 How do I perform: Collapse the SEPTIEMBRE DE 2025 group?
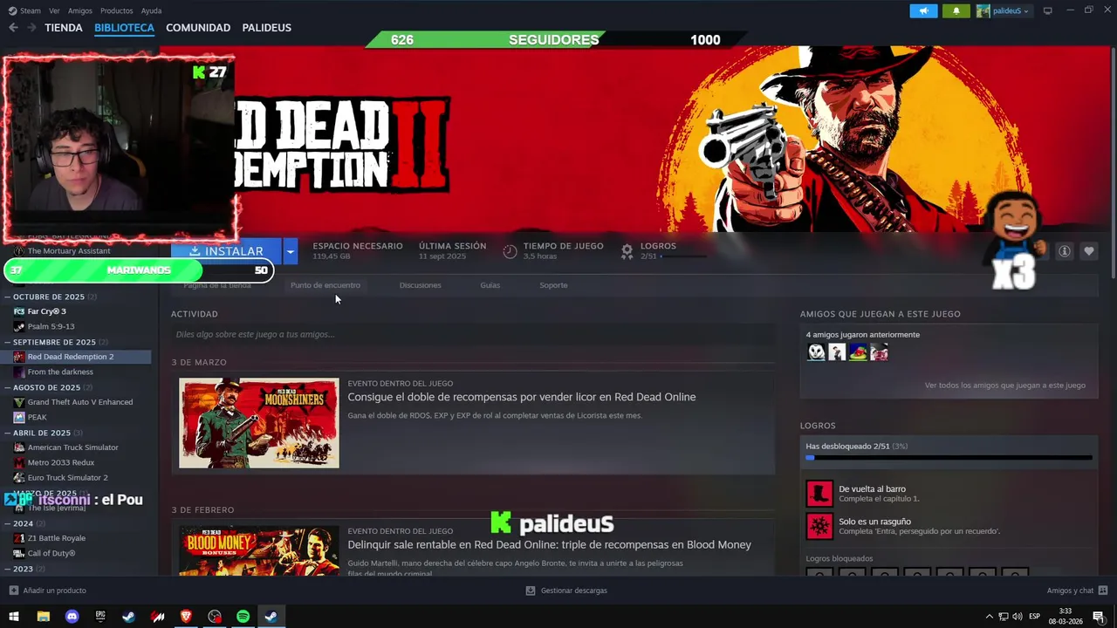pos(8,342)
